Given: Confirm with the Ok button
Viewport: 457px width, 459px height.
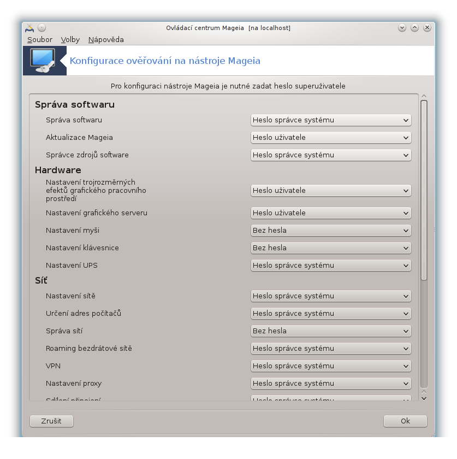Looking at the screenshot, I should (405, 421).
